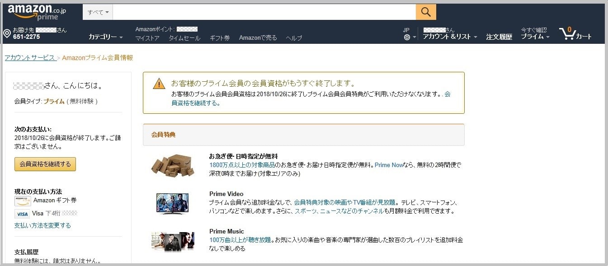Screen dimensions: 608x266
Task: Open タイムセール in the navigation bar
Action: click(184, 38)
